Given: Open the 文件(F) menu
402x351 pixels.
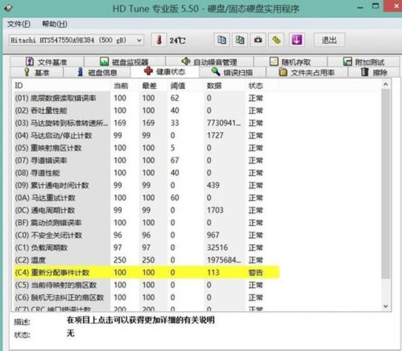Looking at the screenshot, I should click(x=19, y=24).
